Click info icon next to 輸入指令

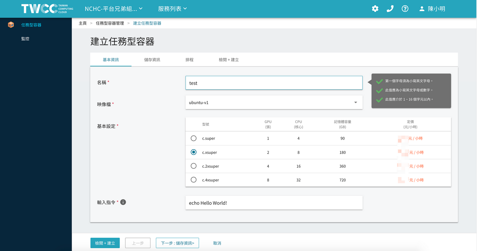coord(123,202)
